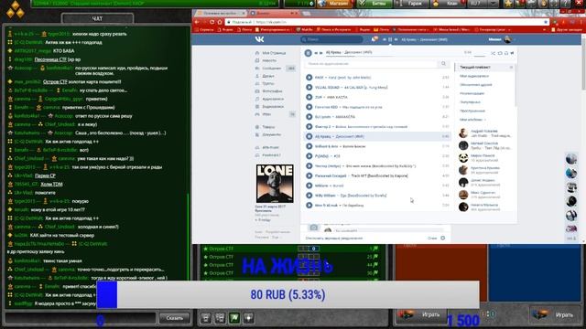This screenshot has width=586, height=329.
Task: Select Обновления друзей audio tab
Action: point(476,85)
